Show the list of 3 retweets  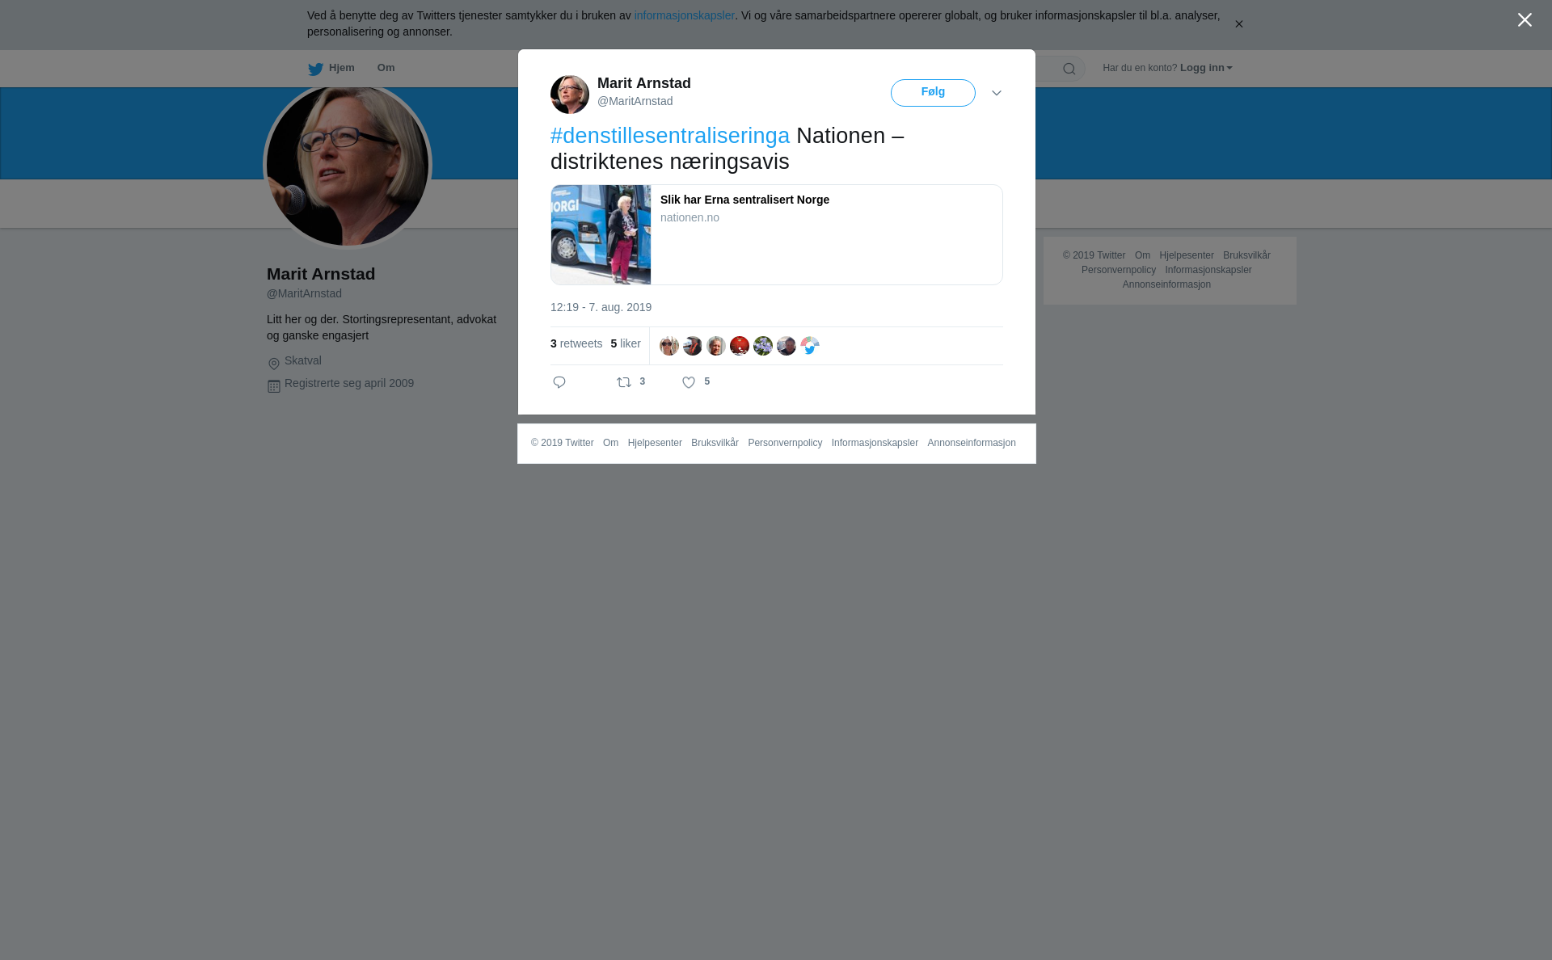(x=576, y=343)
